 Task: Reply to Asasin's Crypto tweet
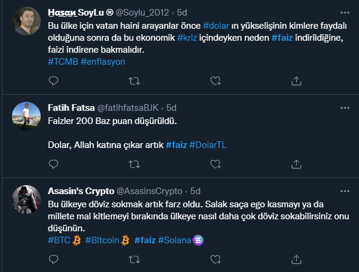coord(53,259)
